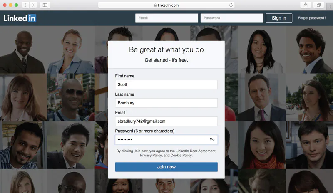Click the linkedin.com address bar
Image resolution: width=333 pixels, height=193 pixels.
point(166,5)
